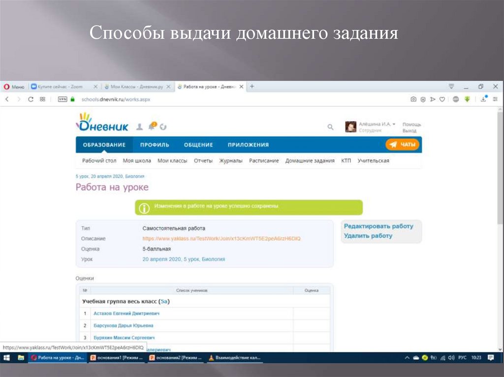Screen dimensions: 504x377
Task: Click the breadcrumb '5 урок, 20 апреля 2020, Биология'
Action: pyautogui.click(x=110, y=176)
